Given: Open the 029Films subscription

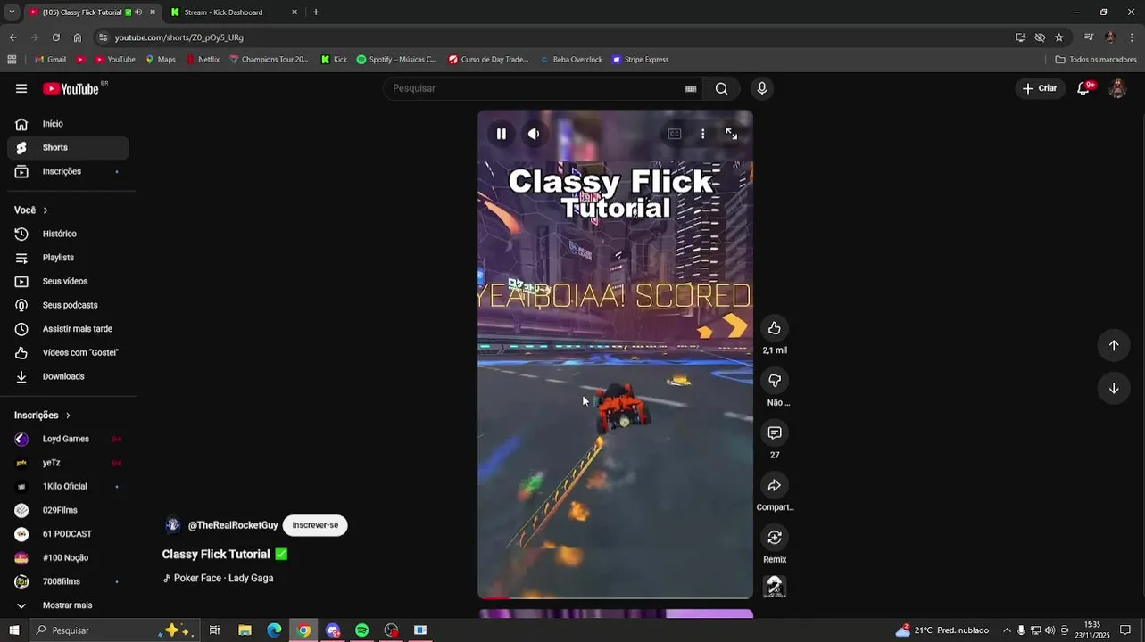Looking at the screenshot, I should tap(68, 510).
